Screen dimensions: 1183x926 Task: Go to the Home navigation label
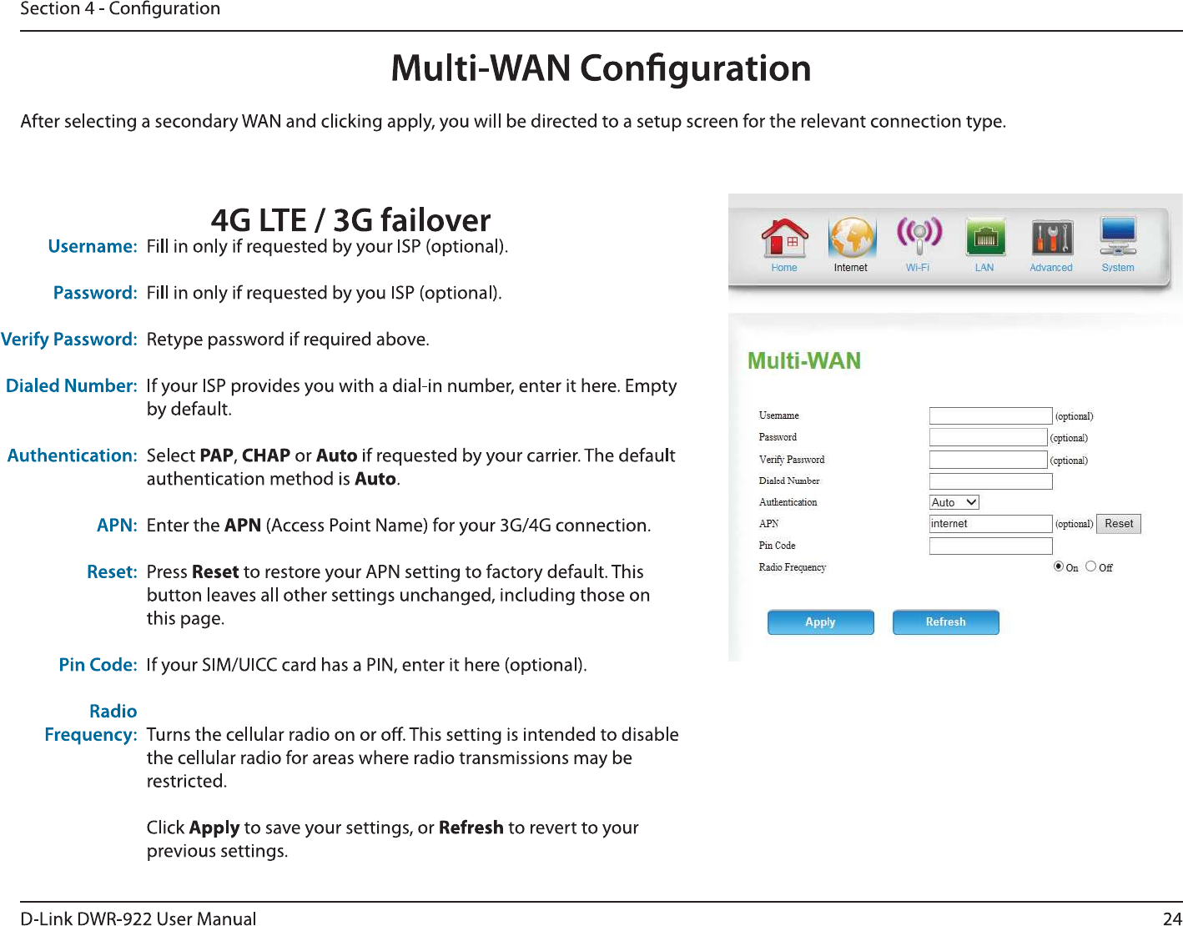(x=784, y=268)
